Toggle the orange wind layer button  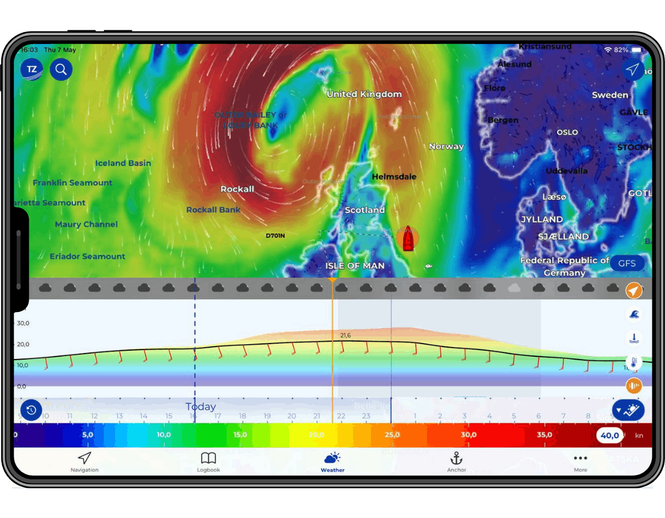click(634, 291)
